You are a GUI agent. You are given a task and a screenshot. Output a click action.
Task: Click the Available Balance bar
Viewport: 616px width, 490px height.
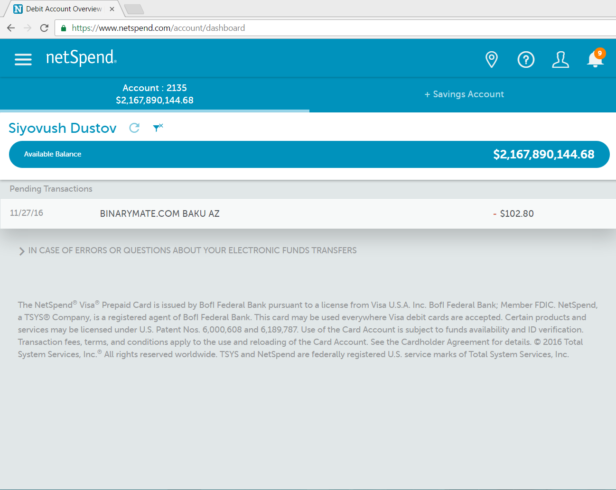pyautogui.click(x=309, y=154)
